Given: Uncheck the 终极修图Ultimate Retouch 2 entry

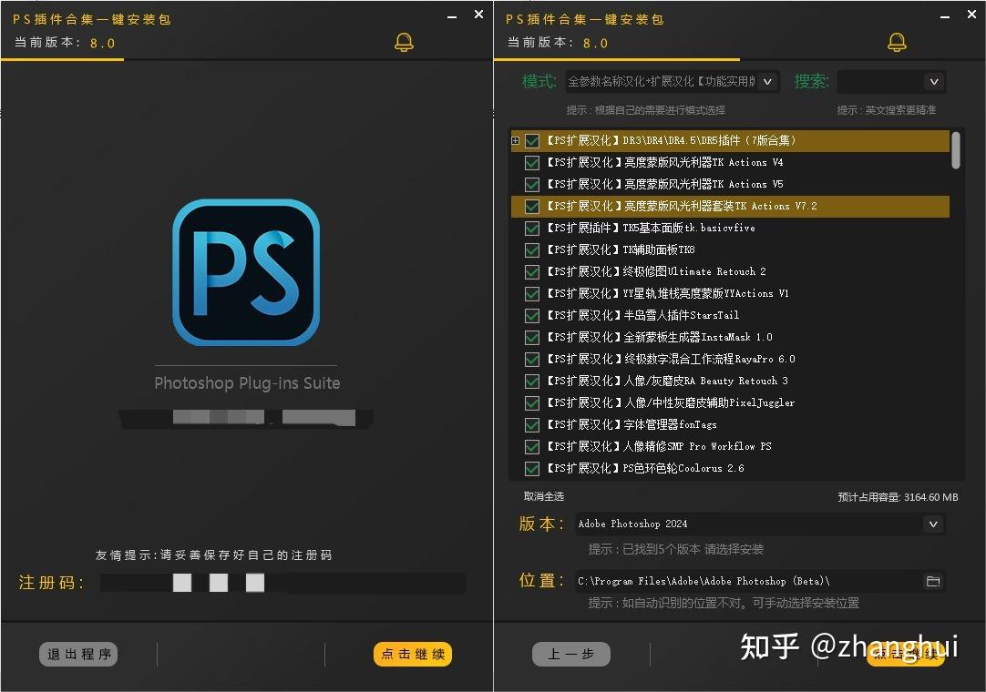Looking at the screenshot, I should 531,271.
